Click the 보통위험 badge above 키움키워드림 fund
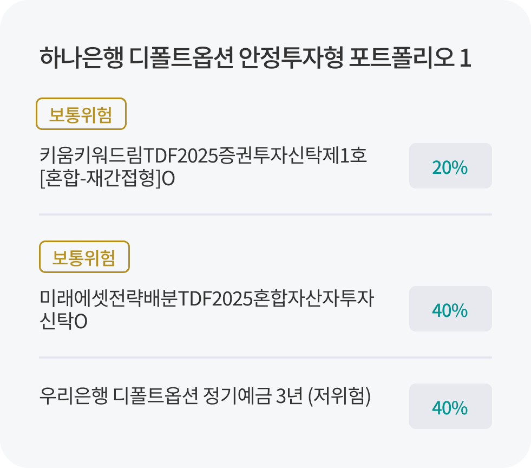 pyautogui.click(x=81, y=114)
